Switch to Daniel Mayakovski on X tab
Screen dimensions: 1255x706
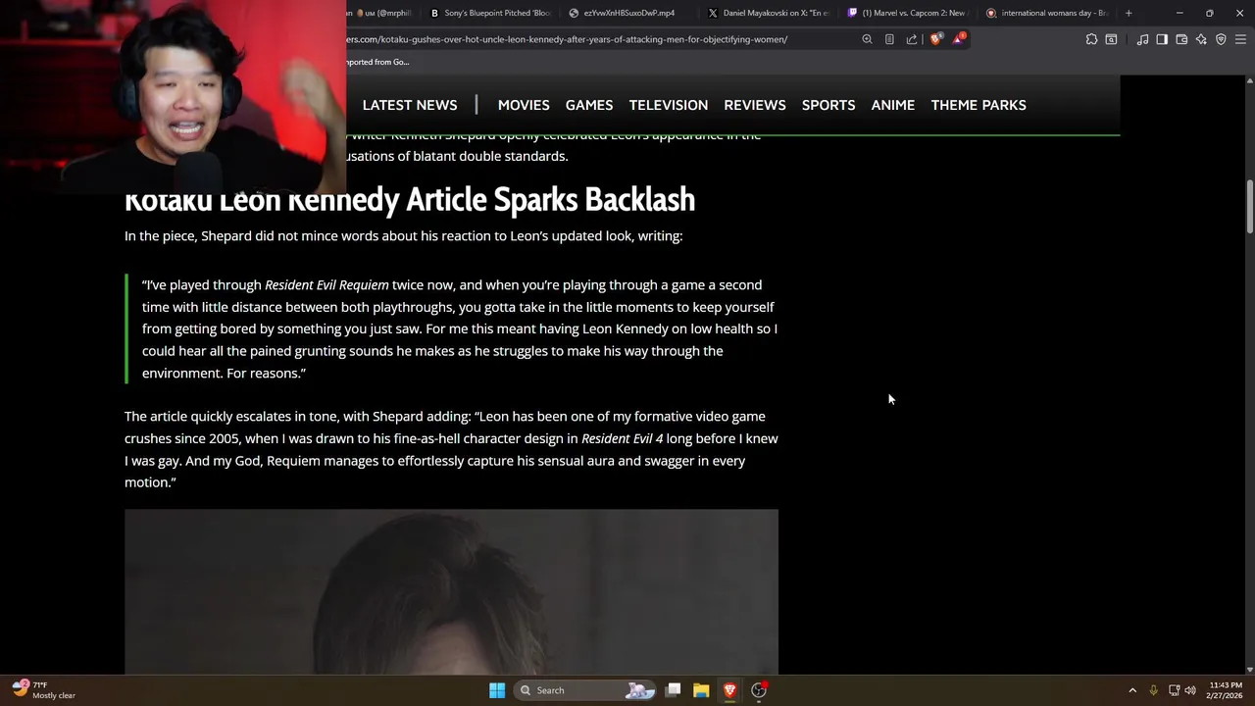point(769,13)
